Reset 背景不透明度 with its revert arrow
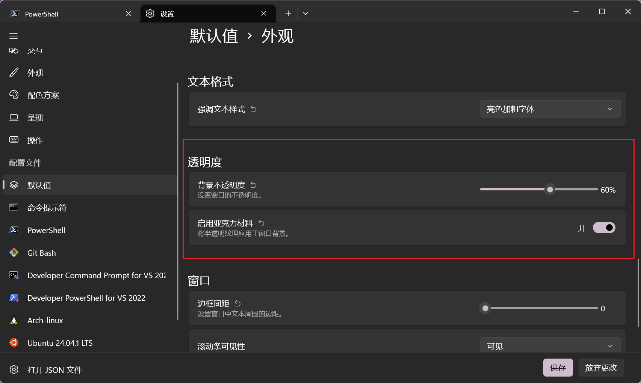 pos(254,185)
